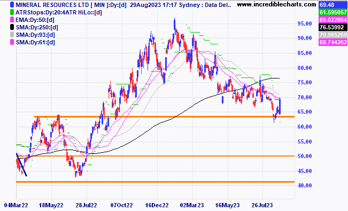The height and width of the screenshot is (211, 348).
Task: Click the 69.48 price value box
Action: [x=332, y=5]
